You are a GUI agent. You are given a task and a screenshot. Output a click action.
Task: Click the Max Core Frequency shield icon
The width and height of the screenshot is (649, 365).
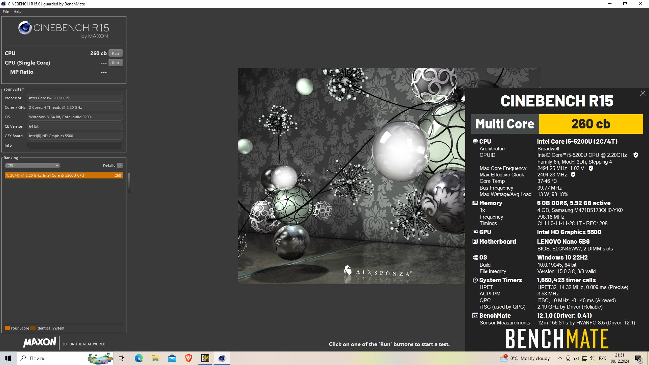click(x=591, y=168)
